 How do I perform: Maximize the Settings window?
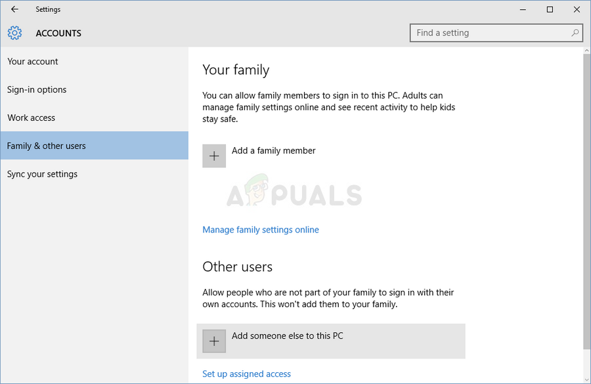coord(550,9)
